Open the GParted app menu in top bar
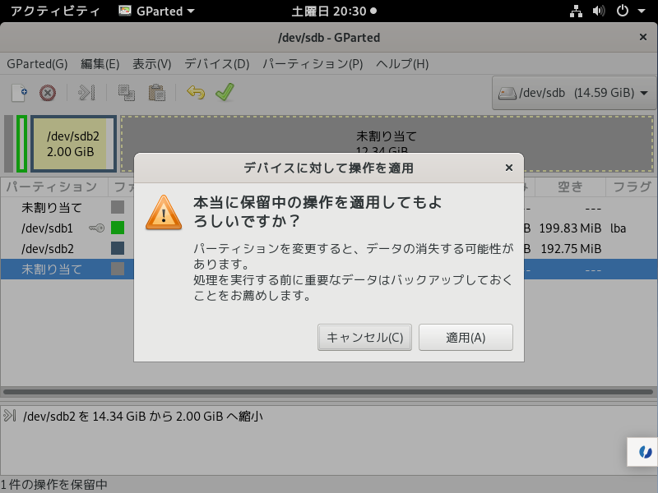 click(x=156, y=11)
